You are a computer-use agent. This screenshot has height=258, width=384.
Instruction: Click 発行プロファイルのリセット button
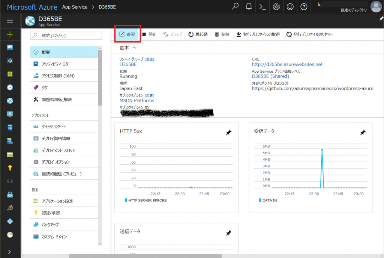309,34
